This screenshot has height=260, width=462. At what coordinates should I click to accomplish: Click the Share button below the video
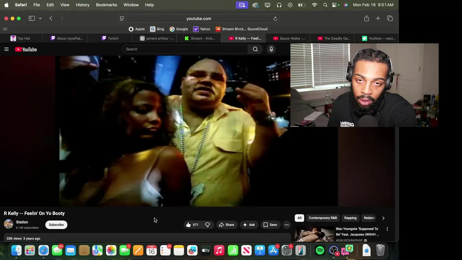point(226,225)
